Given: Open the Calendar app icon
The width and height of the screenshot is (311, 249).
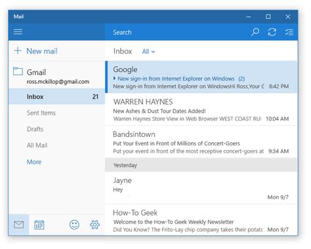Looking at the screenshot, I should point(39,225).
